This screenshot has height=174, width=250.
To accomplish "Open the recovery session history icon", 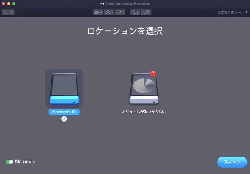I will click(108, 12).
